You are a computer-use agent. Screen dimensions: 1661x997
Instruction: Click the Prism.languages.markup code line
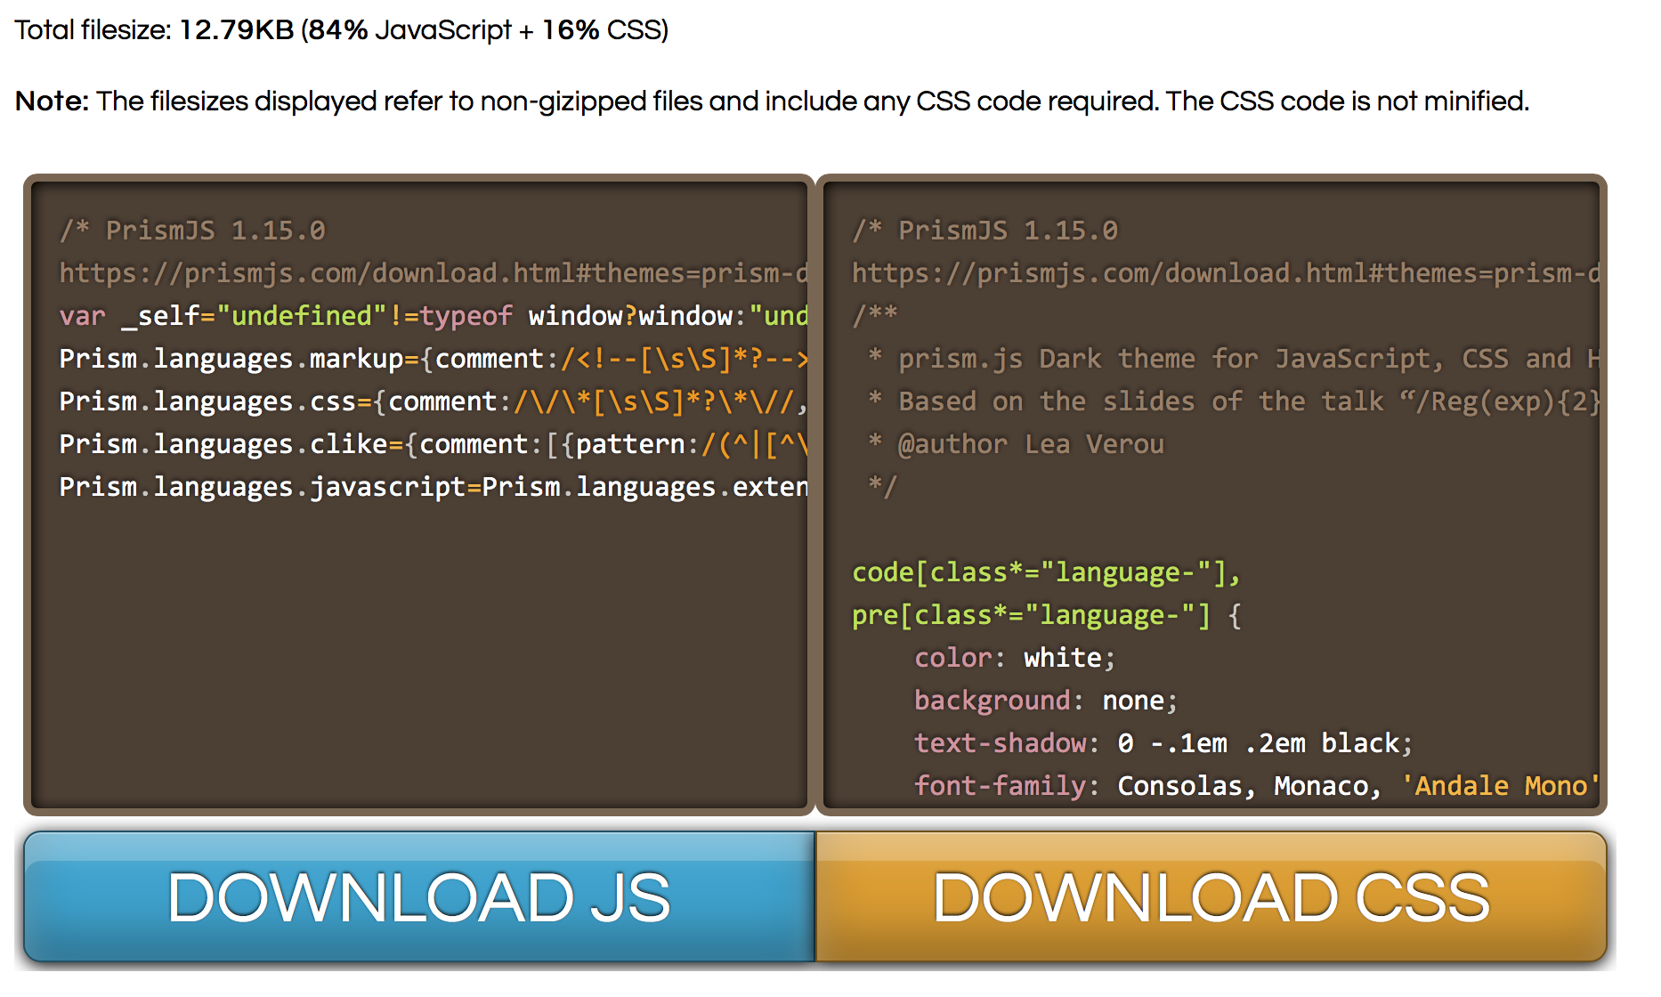[x=433, y=359]
